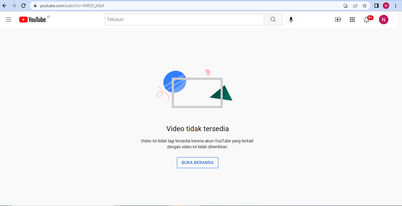Go back with the browser back arrow
Viewport: 402px width, 206px height.
coord(4,6)
